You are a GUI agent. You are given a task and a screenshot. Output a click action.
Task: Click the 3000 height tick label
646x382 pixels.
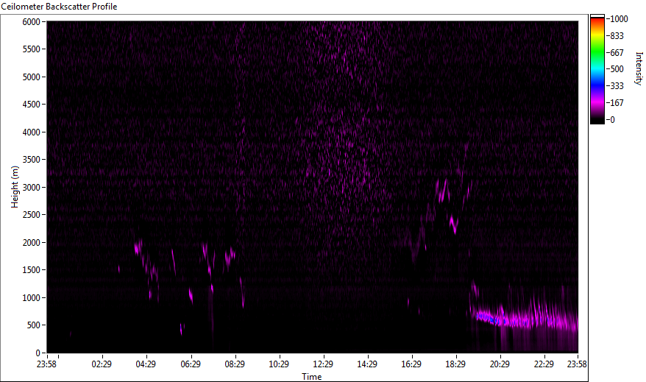[x=32, y=188]
